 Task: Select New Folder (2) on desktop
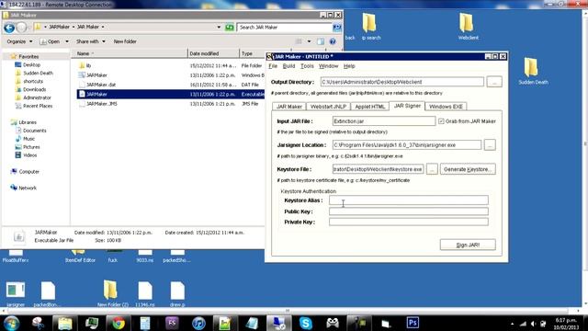(x=112, y=293)
